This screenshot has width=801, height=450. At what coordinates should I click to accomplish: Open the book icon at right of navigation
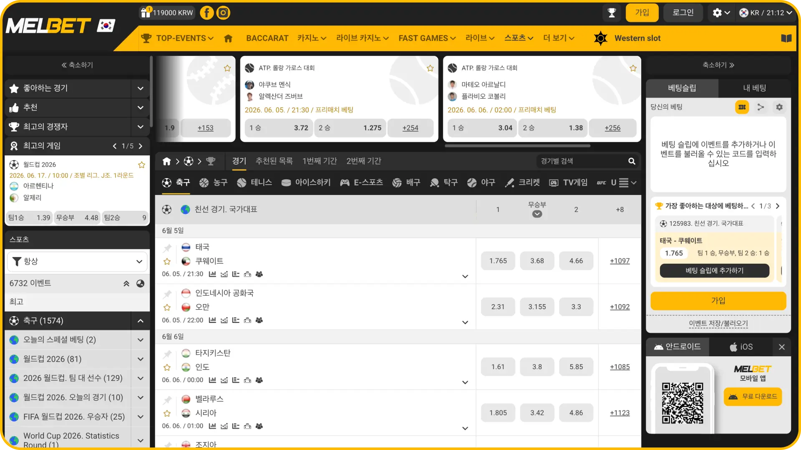786,38
